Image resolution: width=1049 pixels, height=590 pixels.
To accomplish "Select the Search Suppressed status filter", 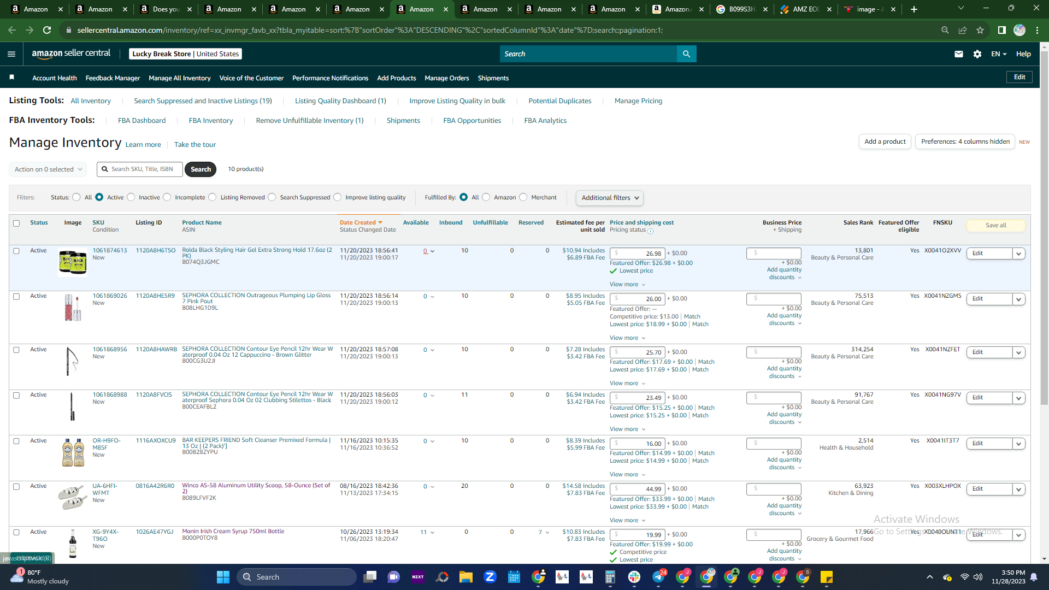I will [272, 197].
